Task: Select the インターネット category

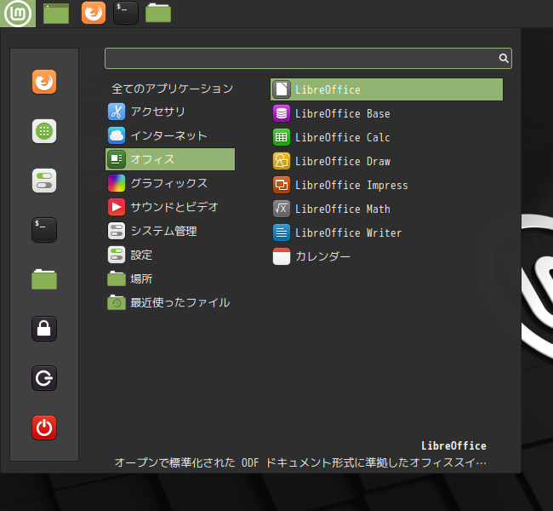Action: [170, 135]
